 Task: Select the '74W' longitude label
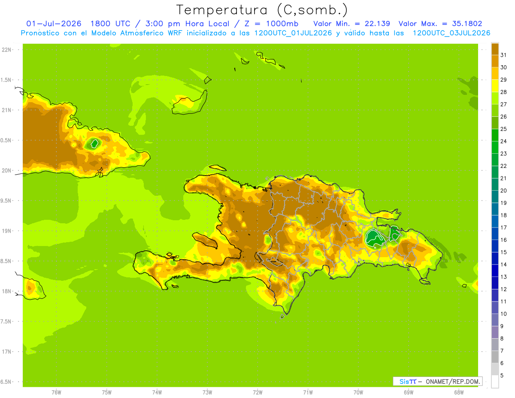[x=157, y=392]
